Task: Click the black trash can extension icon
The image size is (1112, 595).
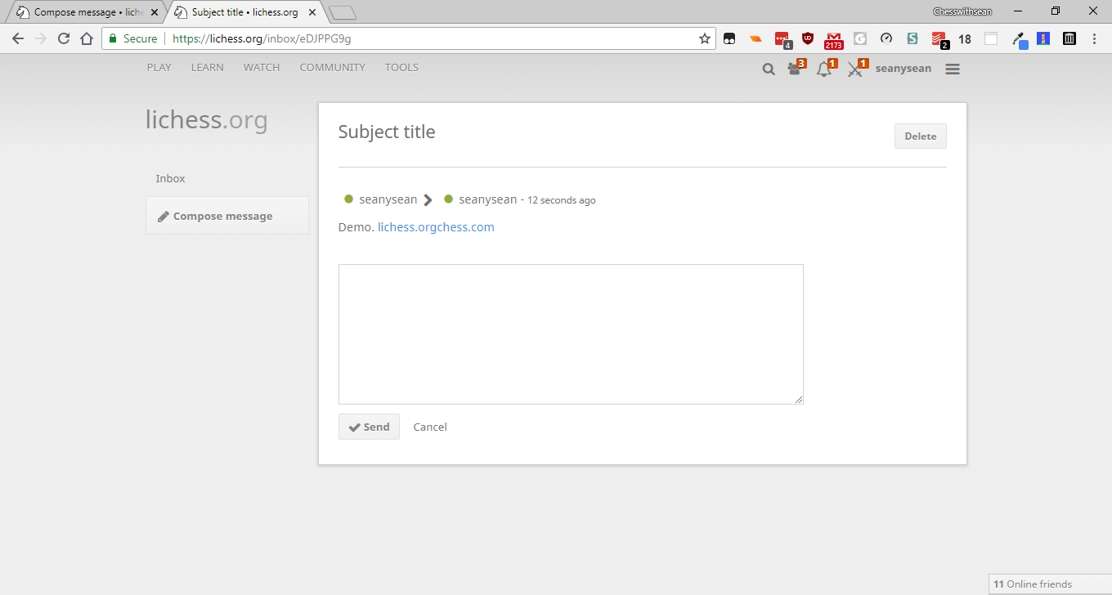Action: [x=1069, y=38]
